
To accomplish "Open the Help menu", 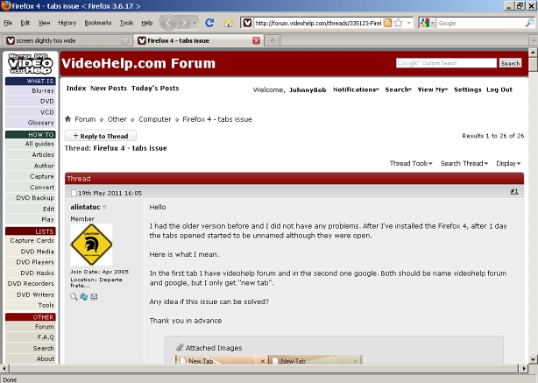I will point(147,23).
